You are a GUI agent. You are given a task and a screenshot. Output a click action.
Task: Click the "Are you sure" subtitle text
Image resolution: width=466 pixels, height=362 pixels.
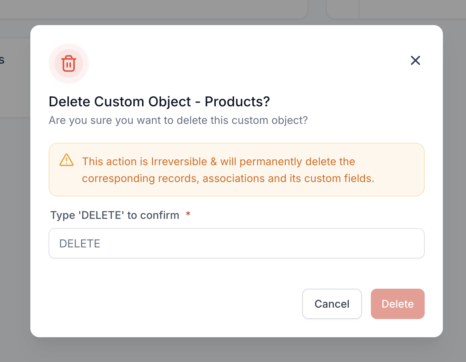pyautogui.click(x=178, y=120)
